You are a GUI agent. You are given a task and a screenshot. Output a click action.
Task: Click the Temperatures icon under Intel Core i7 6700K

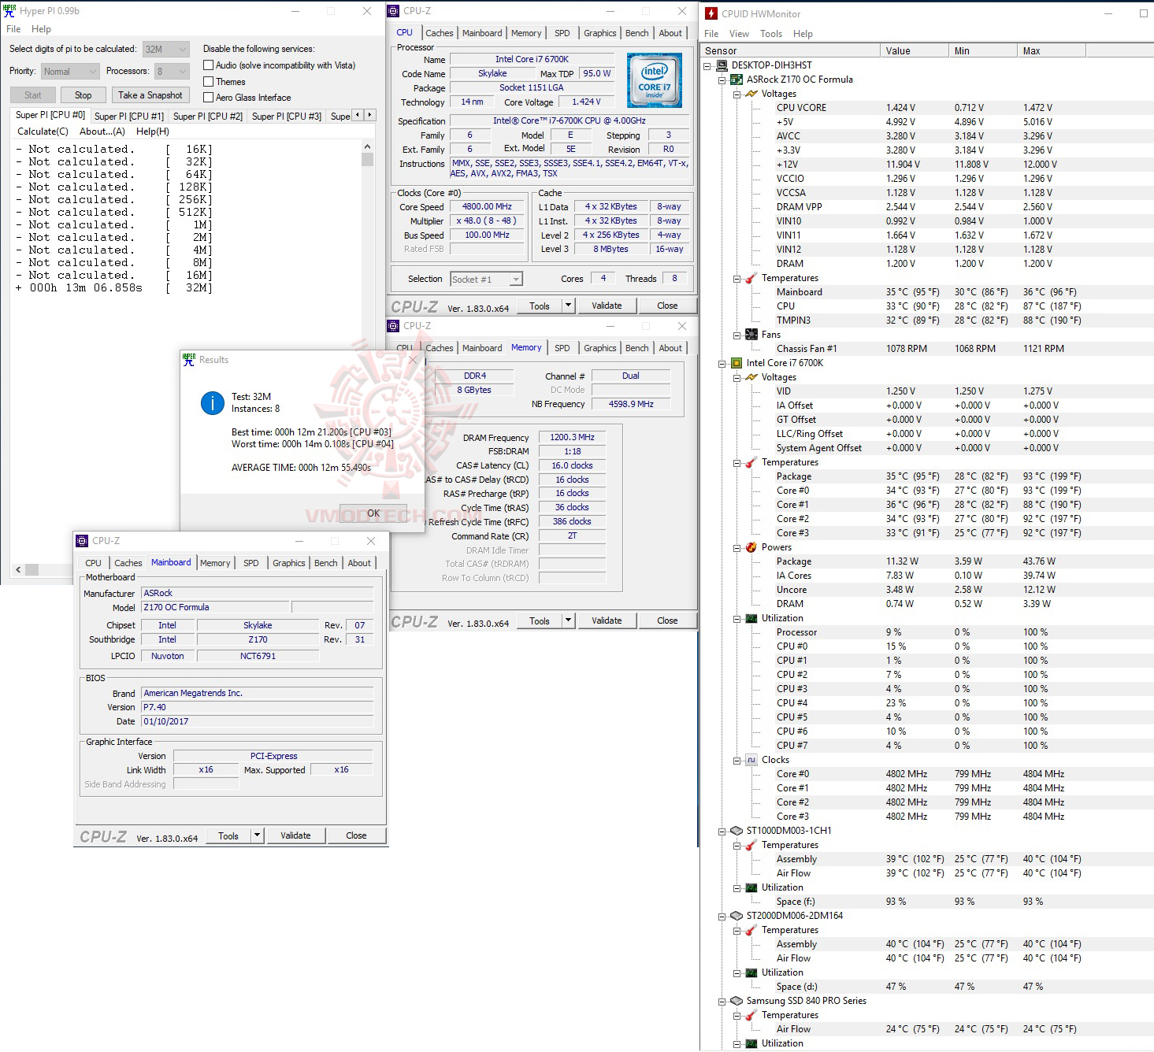[x=751, y=462]
